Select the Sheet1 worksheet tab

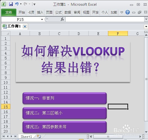[26, 136]
